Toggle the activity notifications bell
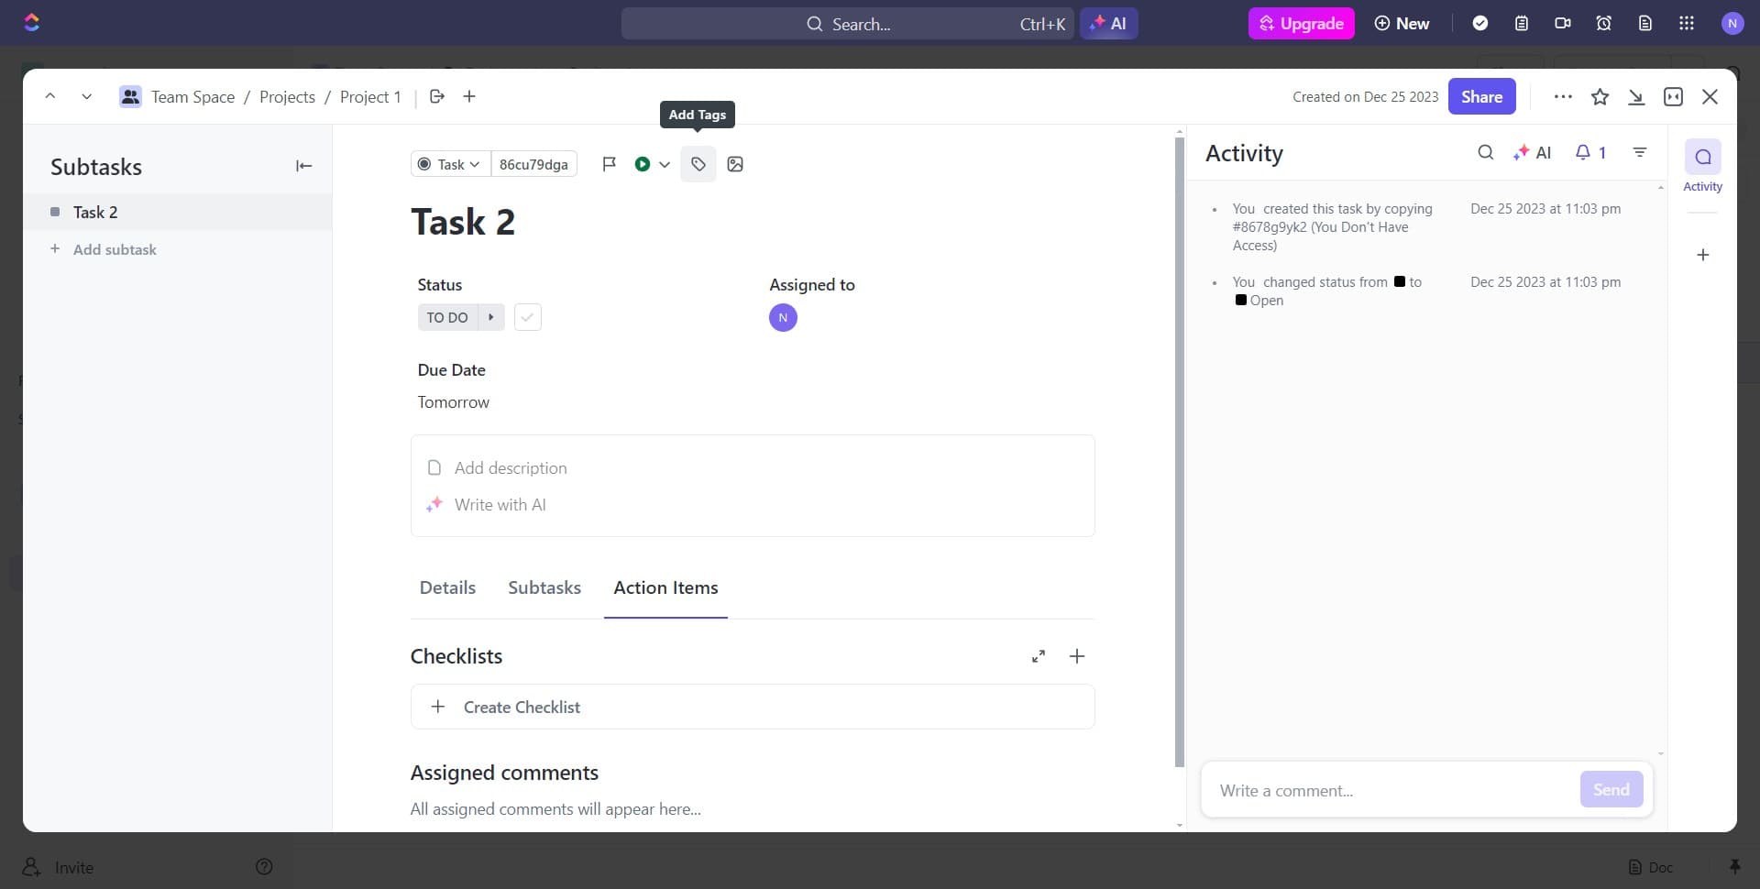 tap(1590, 152)
